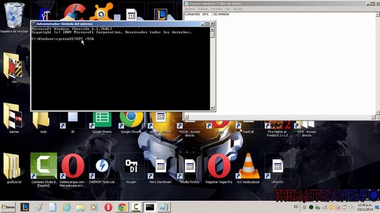
Task: Click Notepad horizontal scrollbar left arrow
Action: (x=186, y=117)
